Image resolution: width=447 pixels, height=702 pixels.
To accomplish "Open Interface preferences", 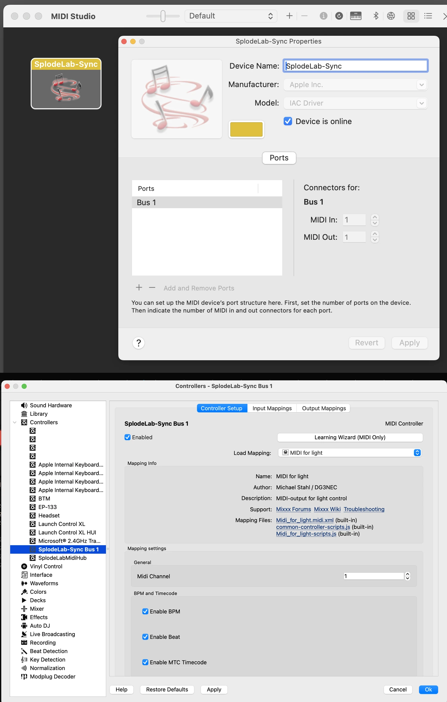I will [x=41, y=575].
